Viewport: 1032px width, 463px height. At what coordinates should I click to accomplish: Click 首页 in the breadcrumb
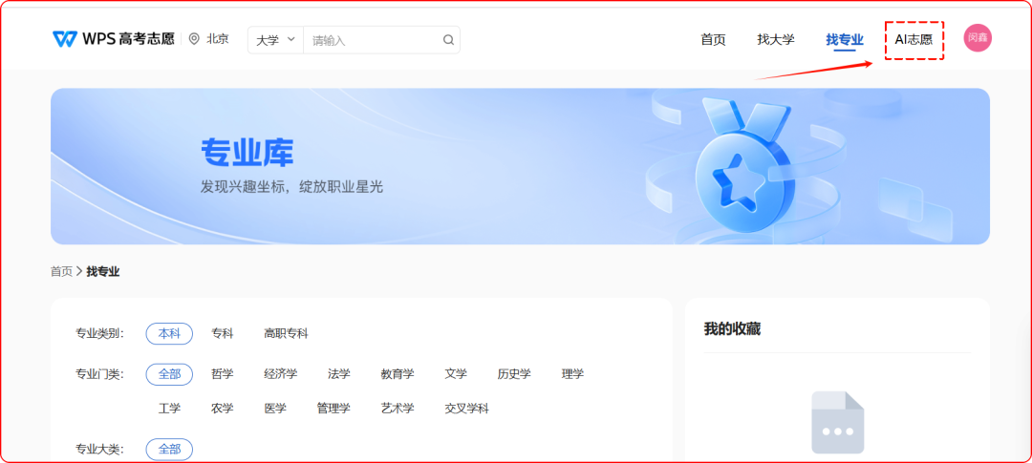coord(62,271)
